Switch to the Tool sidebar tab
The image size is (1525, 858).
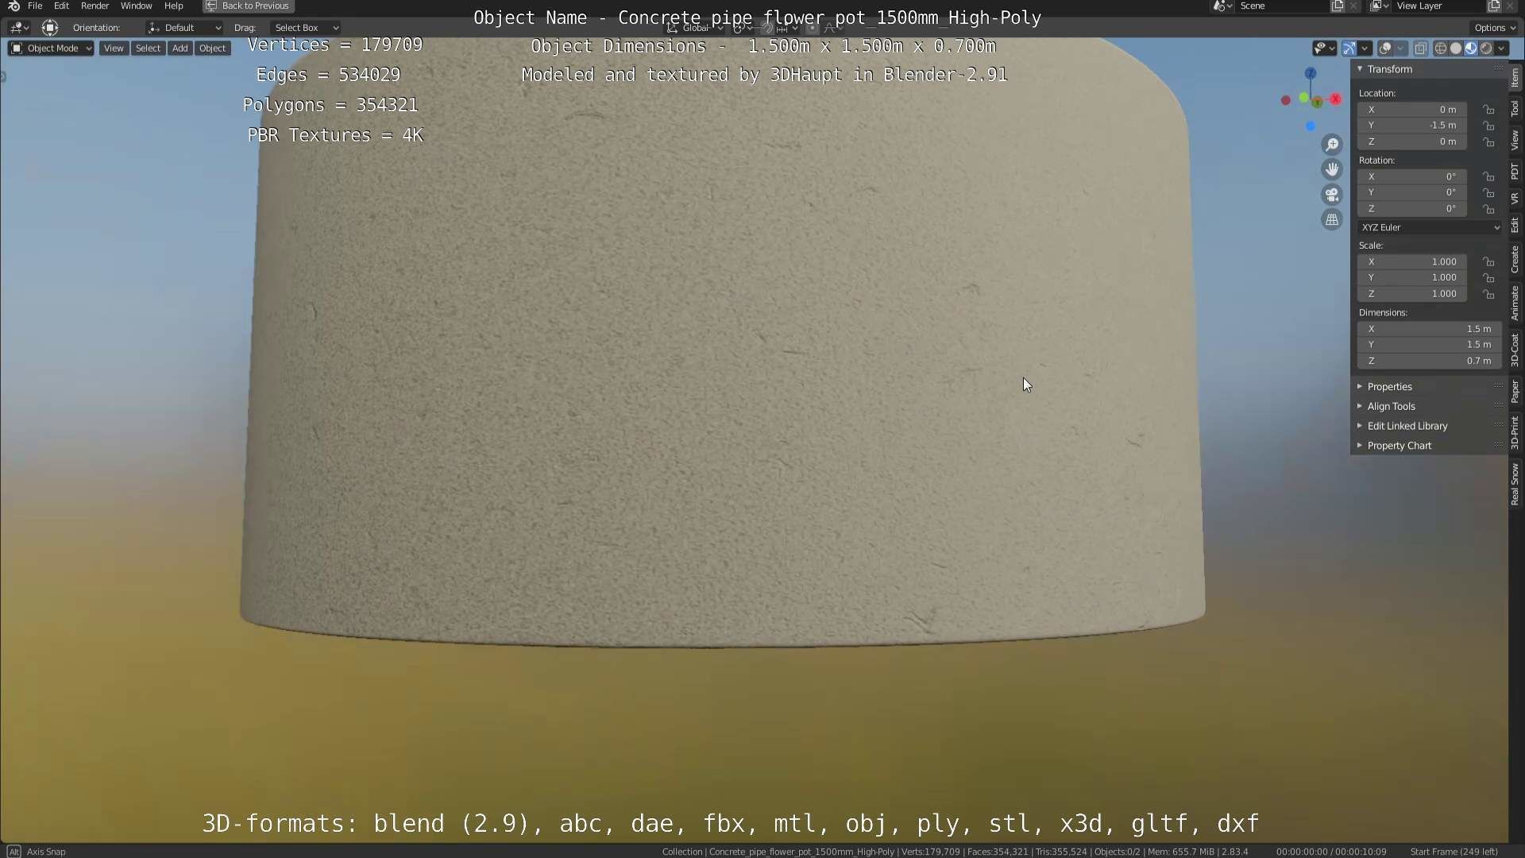click(1515, 108)
